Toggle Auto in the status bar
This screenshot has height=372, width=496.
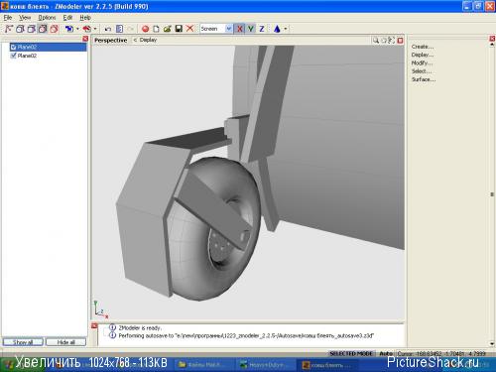coord(386,353)
